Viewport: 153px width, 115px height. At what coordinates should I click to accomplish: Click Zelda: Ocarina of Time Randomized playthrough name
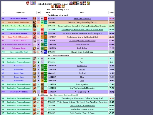point(19,26)
